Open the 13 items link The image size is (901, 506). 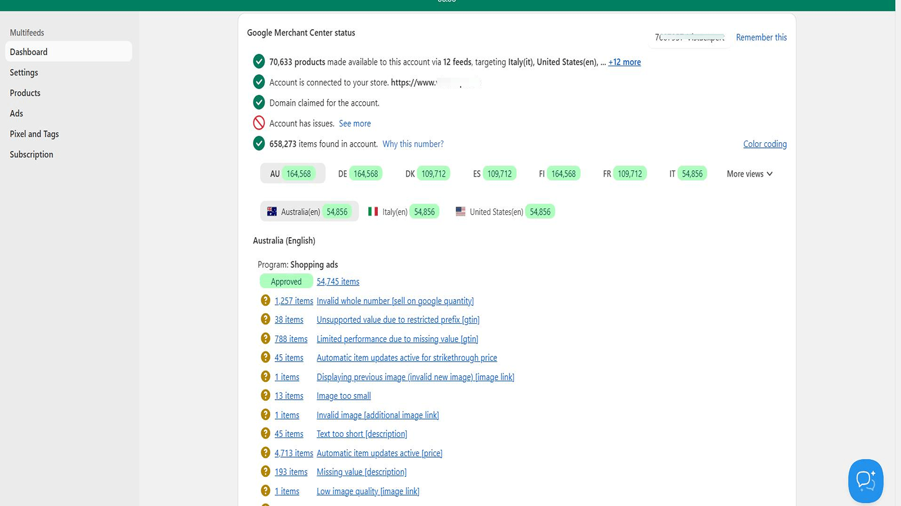(x=289, y=396)
